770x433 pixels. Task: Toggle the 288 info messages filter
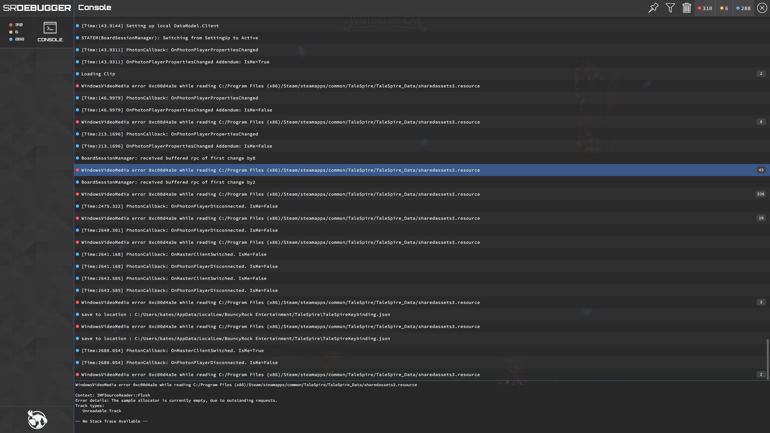[x=743, y=8]
